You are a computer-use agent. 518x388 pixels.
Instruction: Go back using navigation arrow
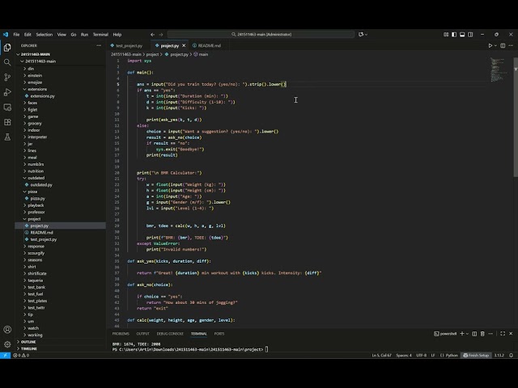pyautogui.click(x=152, y=34)
